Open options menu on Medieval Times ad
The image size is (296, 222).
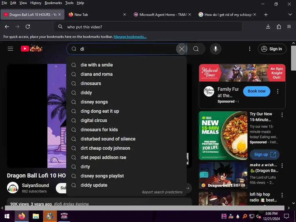click(x=278, y=91)
